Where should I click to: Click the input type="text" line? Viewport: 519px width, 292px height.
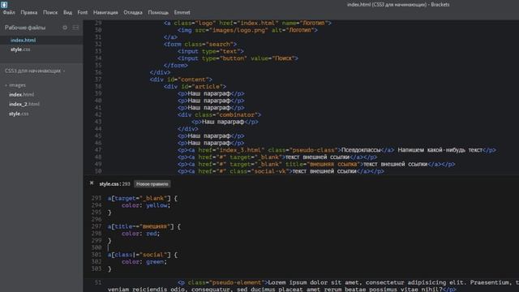(211, 51)
